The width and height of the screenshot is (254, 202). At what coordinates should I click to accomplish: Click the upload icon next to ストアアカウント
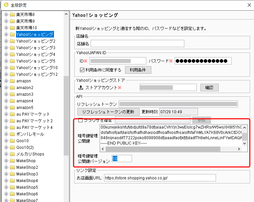click(x=81, y=87)
